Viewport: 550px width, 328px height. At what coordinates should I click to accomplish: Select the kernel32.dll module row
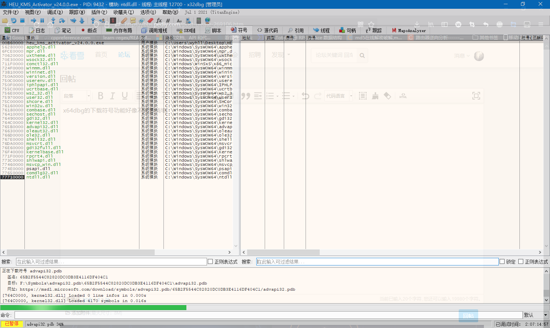(116, 123)
